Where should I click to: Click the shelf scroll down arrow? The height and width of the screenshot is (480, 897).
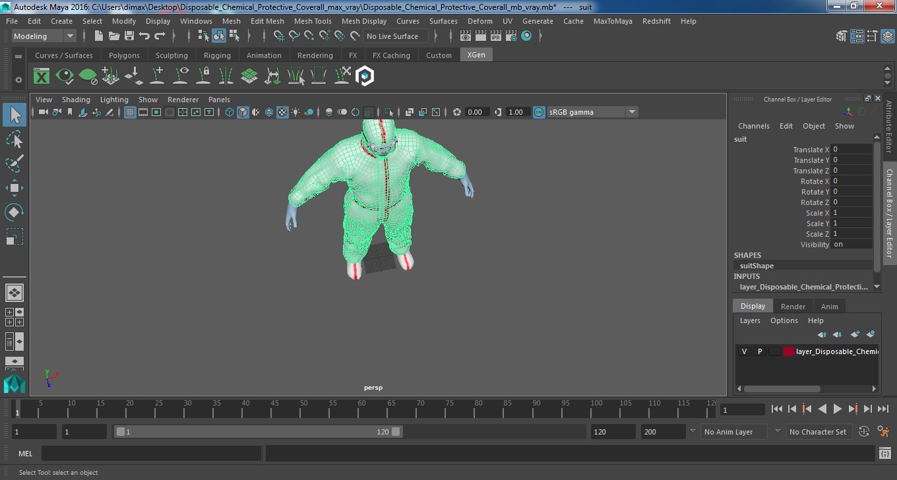click(887, 82)
